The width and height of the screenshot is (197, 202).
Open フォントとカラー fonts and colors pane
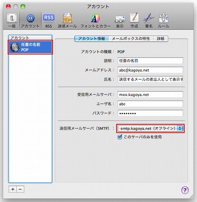click(96, 20)
